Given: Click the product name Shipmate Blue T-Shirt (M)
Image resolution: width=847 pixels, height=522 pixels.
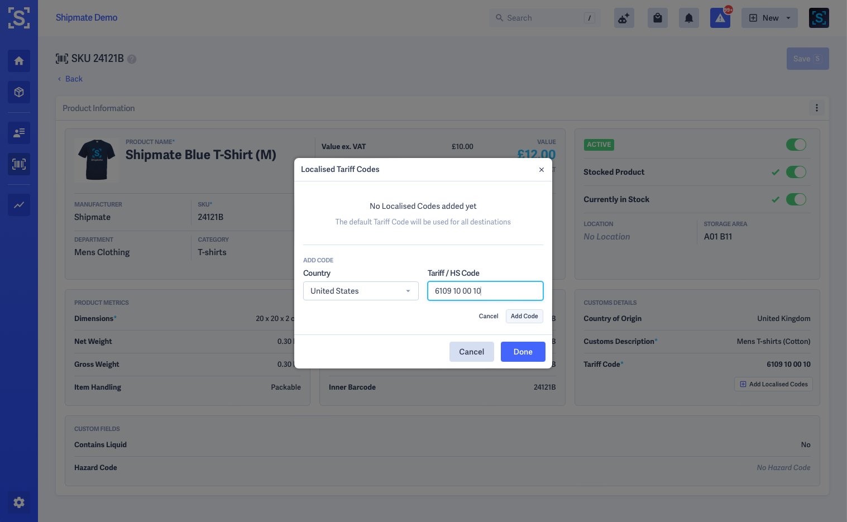Looking at the screenshot, I should point(201,155).
